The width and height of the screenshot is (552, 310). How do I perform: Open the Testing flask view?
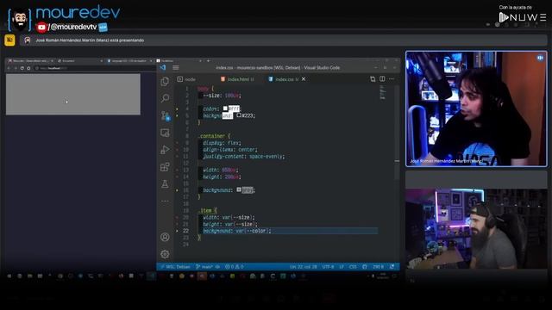click(x=165, y=183)
